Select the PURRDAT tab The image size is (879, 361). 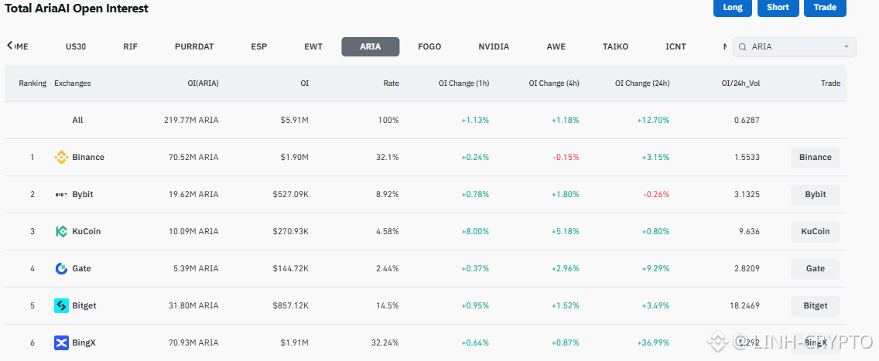coord(194,46)
